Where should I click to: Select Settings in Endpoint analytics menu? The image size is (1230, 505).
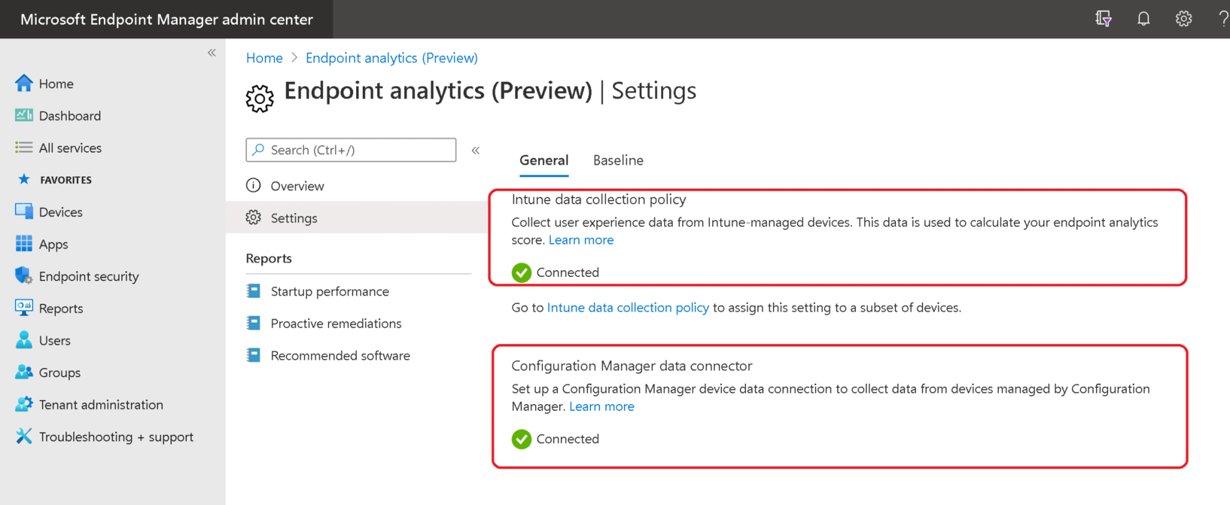[x=294, y=218]
